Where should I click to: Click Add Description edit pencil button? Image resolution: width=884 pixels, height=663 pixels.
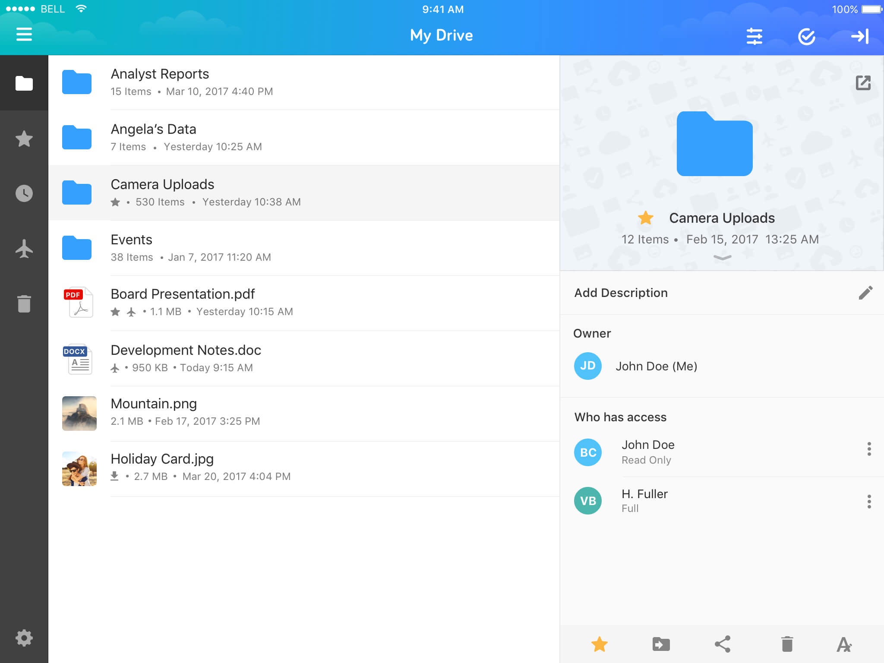pyautogui.click(x=865, y=292)
